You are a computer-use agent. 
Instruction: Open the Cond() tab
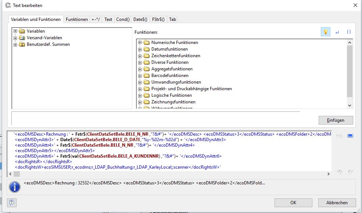pos(123,19)
